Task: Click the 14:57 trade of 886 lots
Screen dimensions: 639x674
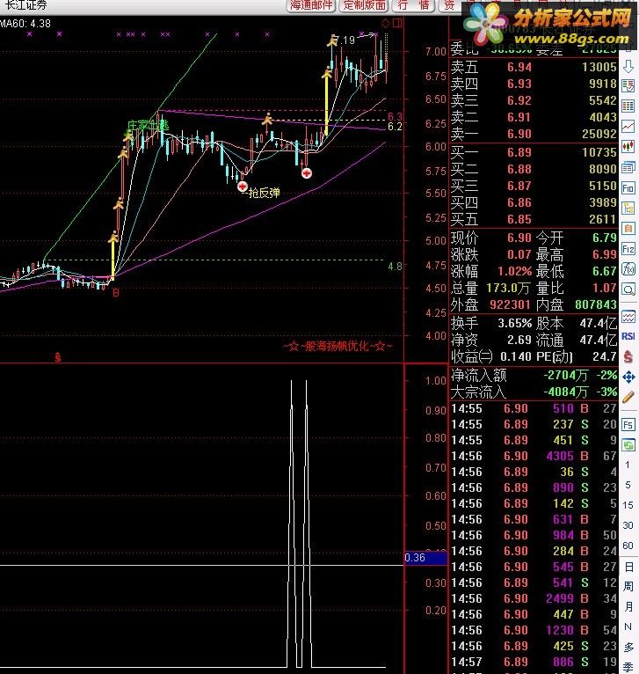Action: point(534,662)
